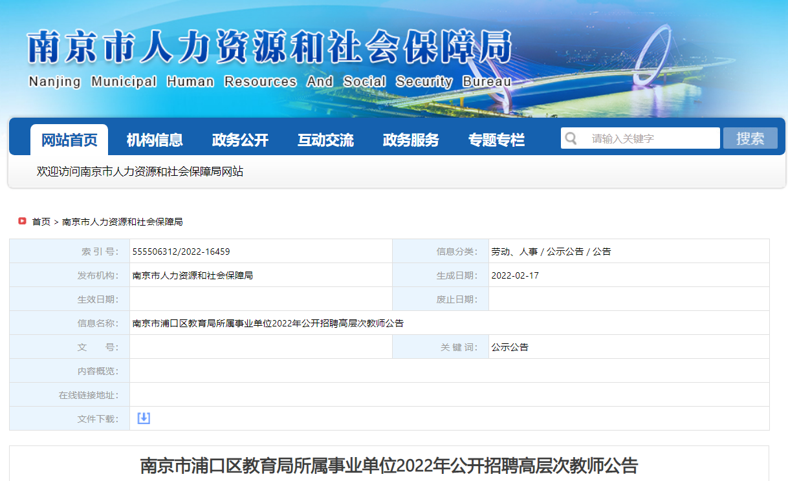The height and width of the screenshot is (481, 788).
Task: Click the 内容概览 label cell
Action: [70, 371]
